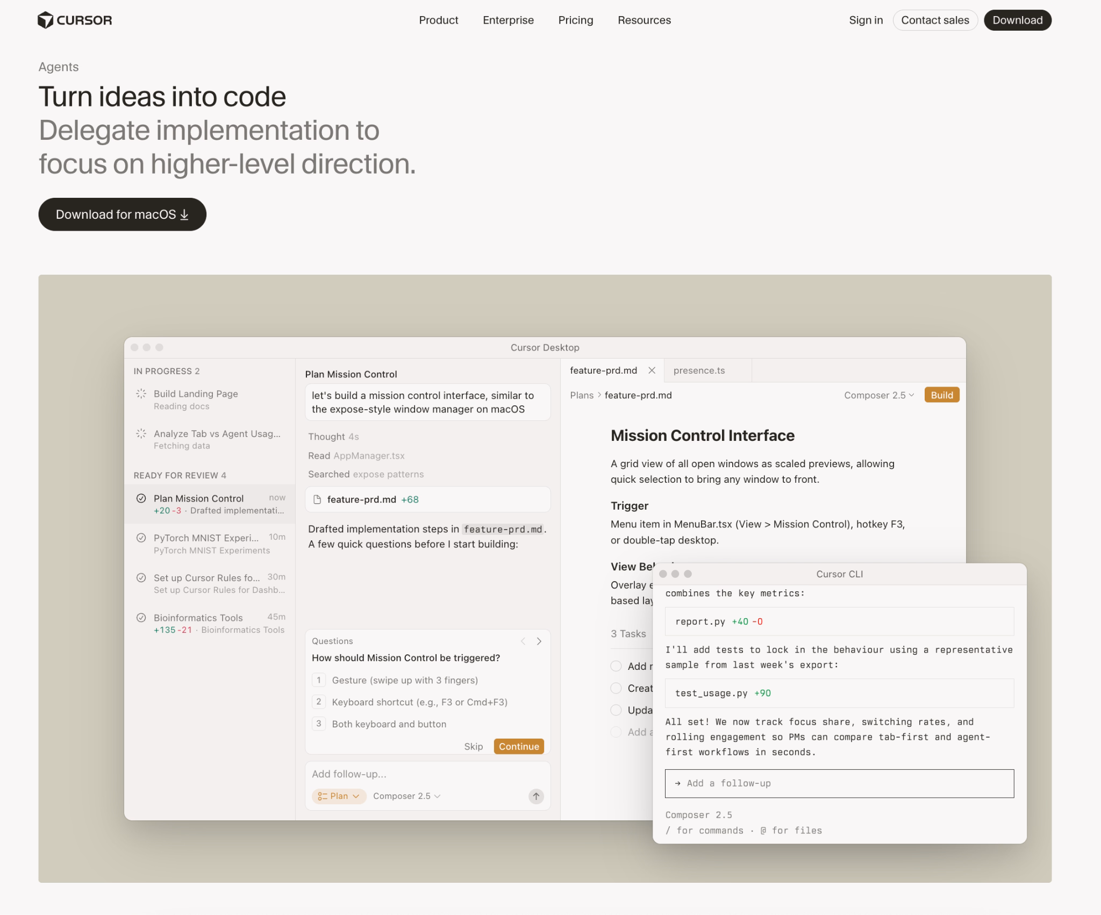
Task: Open the Resources menu
Action: [644, 20]
